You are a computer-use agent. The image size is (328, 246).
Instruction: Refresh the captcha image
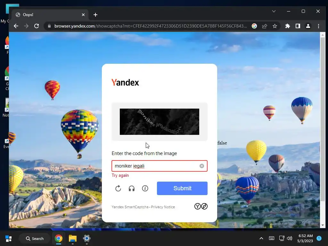(118, 188)
